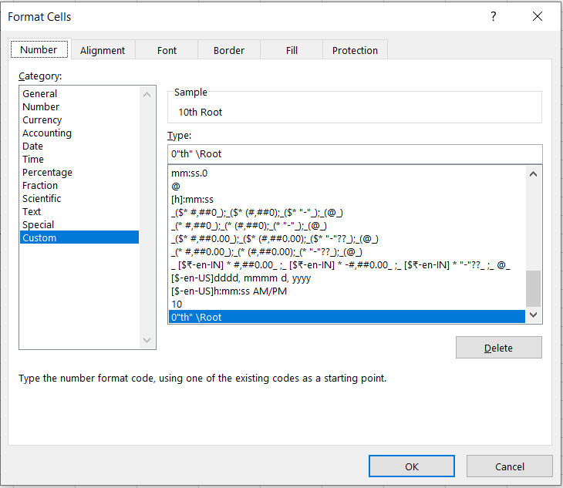Select the [h]:mm:ss format code
563x488 pixels.
pyautogui.click(x=192, y=200)
